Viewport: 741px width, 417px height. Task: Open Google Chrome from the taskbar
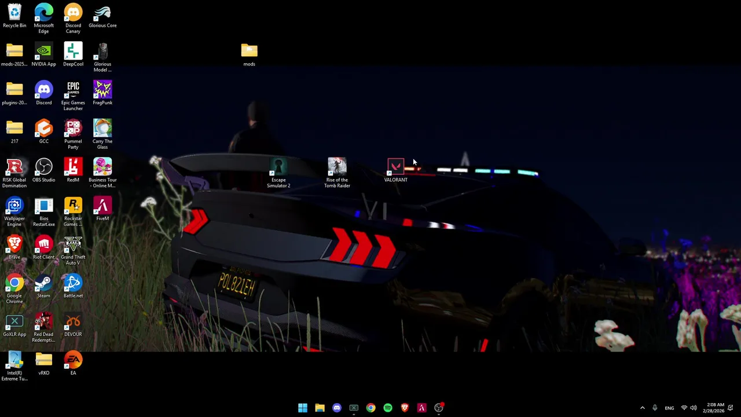coord(370,408)
